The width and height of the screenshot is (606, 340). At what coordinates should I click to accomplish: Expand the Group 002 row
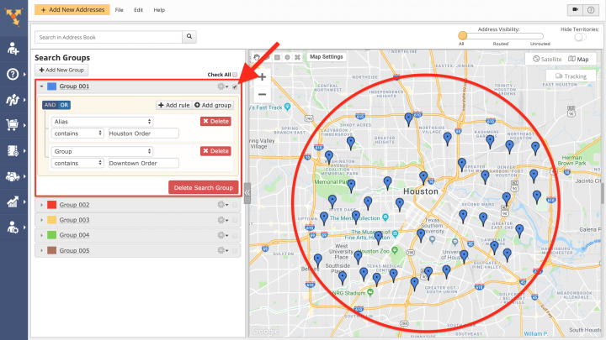(x=42, y=205)
